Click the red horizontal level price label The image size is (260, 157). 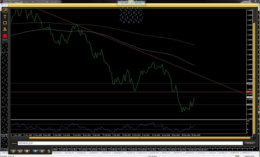tap(250, 92)
